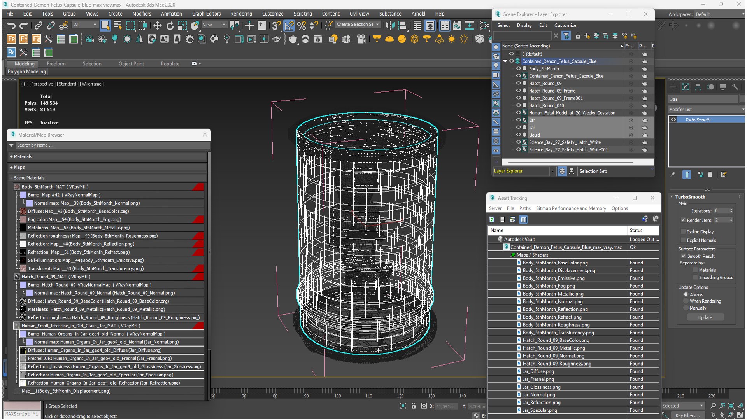The image size is (747, 420).
Task: Select the Manually update radio option
Action: pos(686,308)
